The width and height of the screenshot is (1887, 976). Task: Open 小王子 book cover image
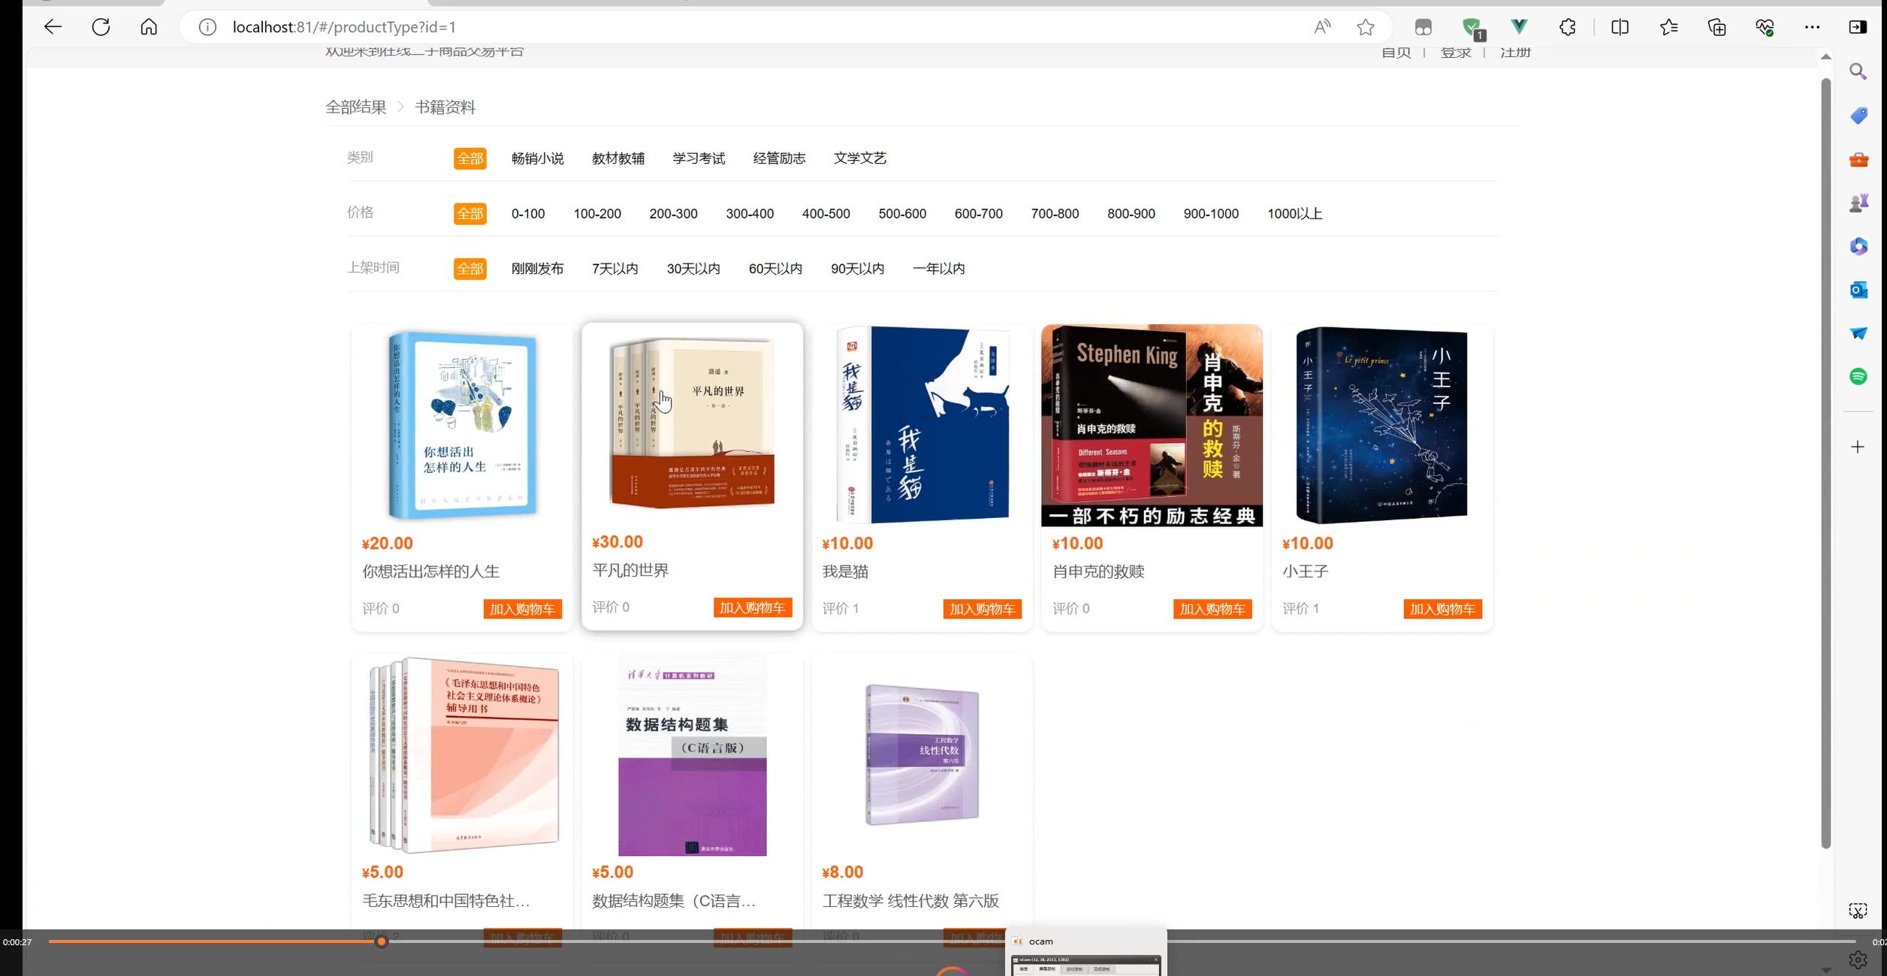(1381, 425)
